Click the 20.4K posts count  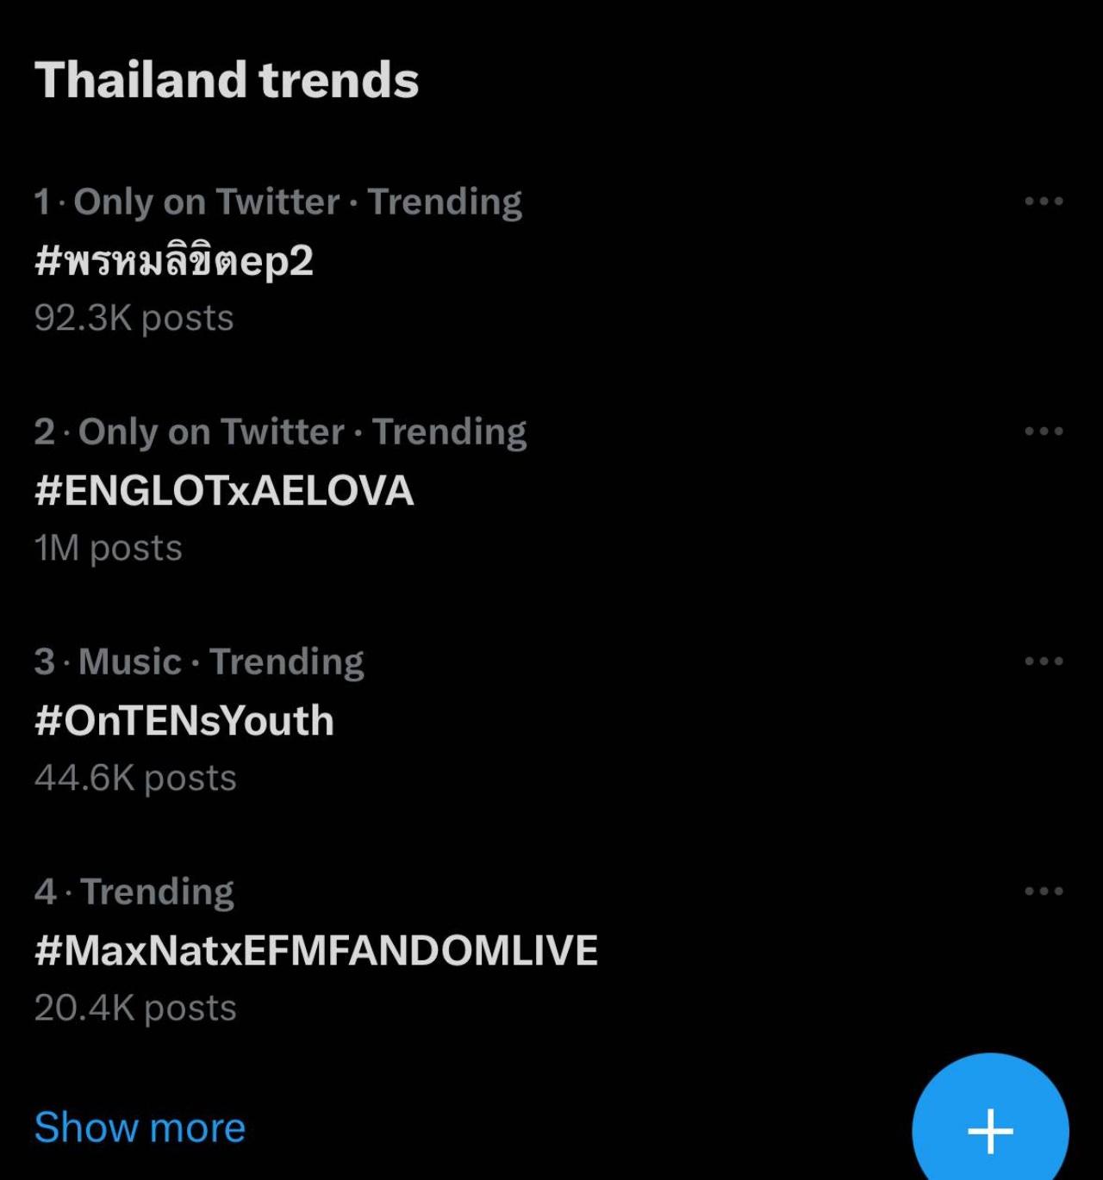coord(135,1008)
